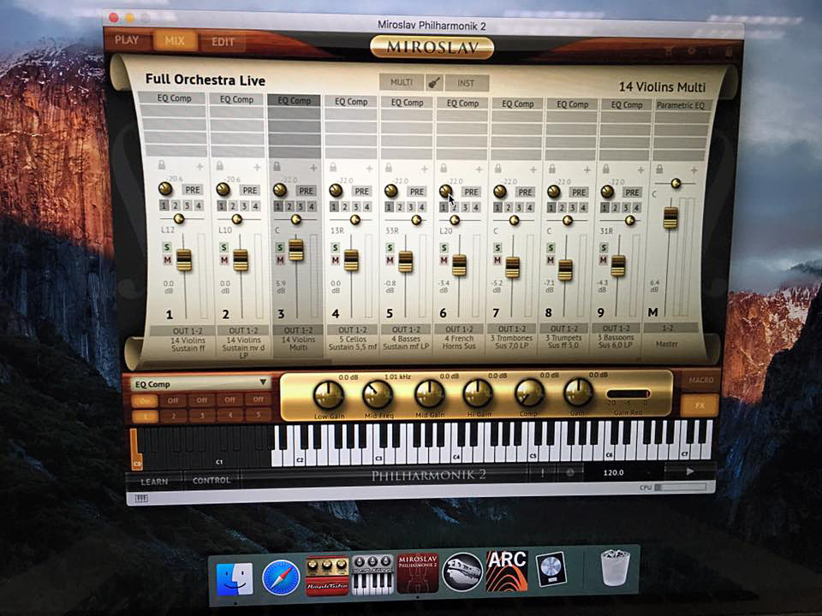This screenshot has width=822, height=616.
Task: Click the Mid Gain knob
Action: tap(429, 394)
